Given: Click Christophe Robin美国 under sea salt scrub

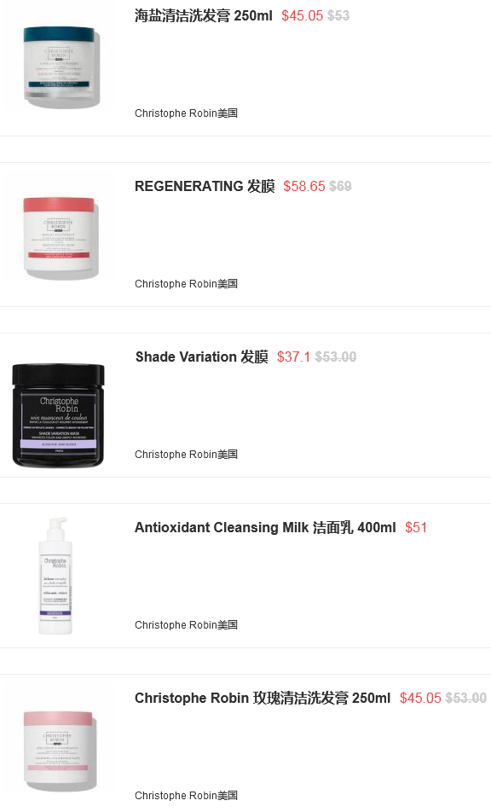Looking at the screenshot, I should 187,113.
